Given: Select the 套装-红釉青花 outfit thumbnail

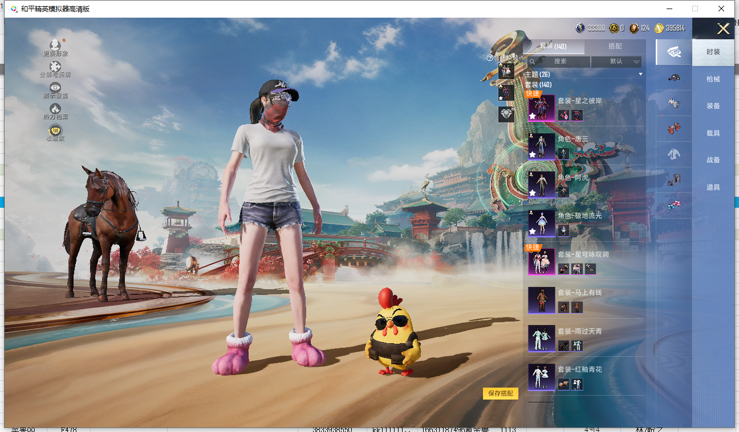Looking at the screenshot, I should (x=541, y=377).
